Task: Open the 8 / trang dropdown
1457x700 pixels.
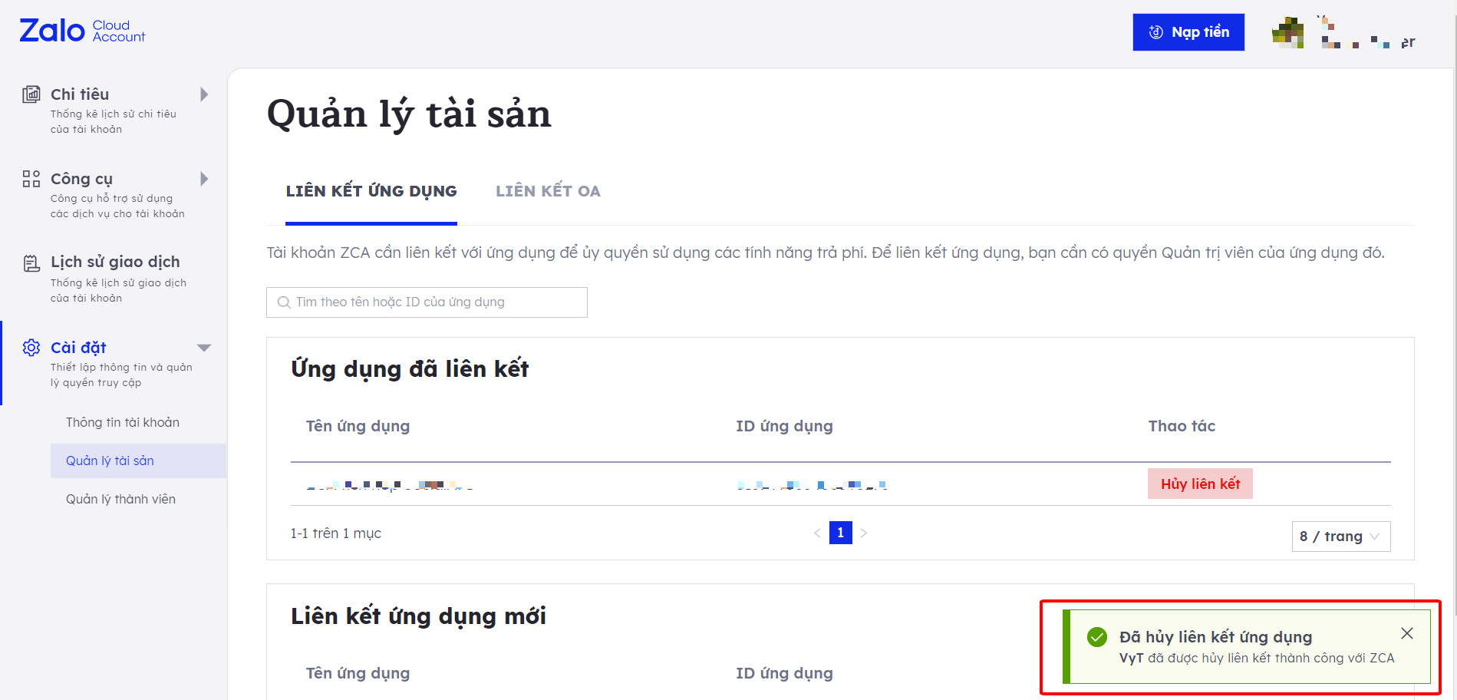Action: click(1340, 537)
